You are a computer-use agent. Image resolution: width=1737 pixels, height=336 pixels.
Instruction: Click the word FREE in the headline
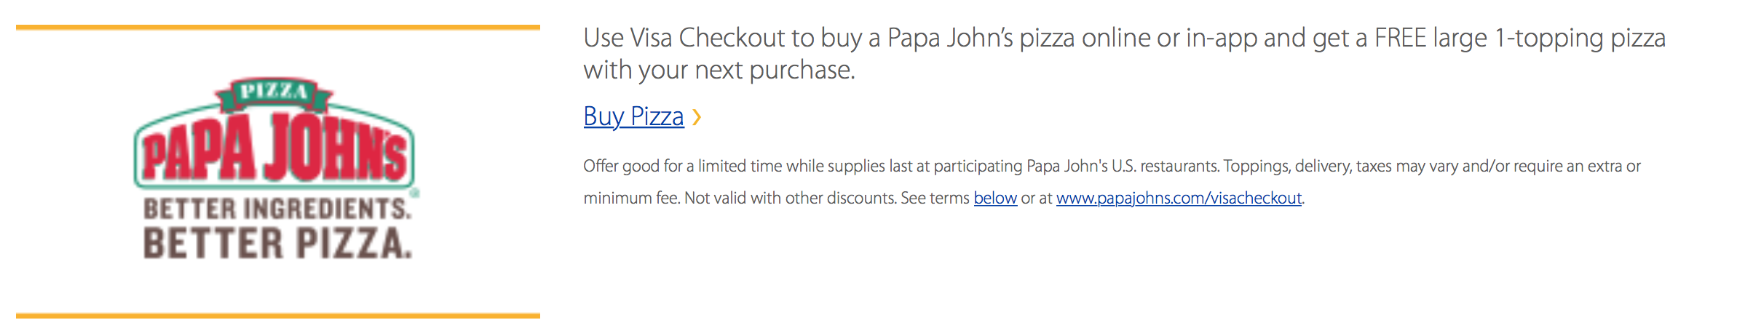pos(1400,38)
